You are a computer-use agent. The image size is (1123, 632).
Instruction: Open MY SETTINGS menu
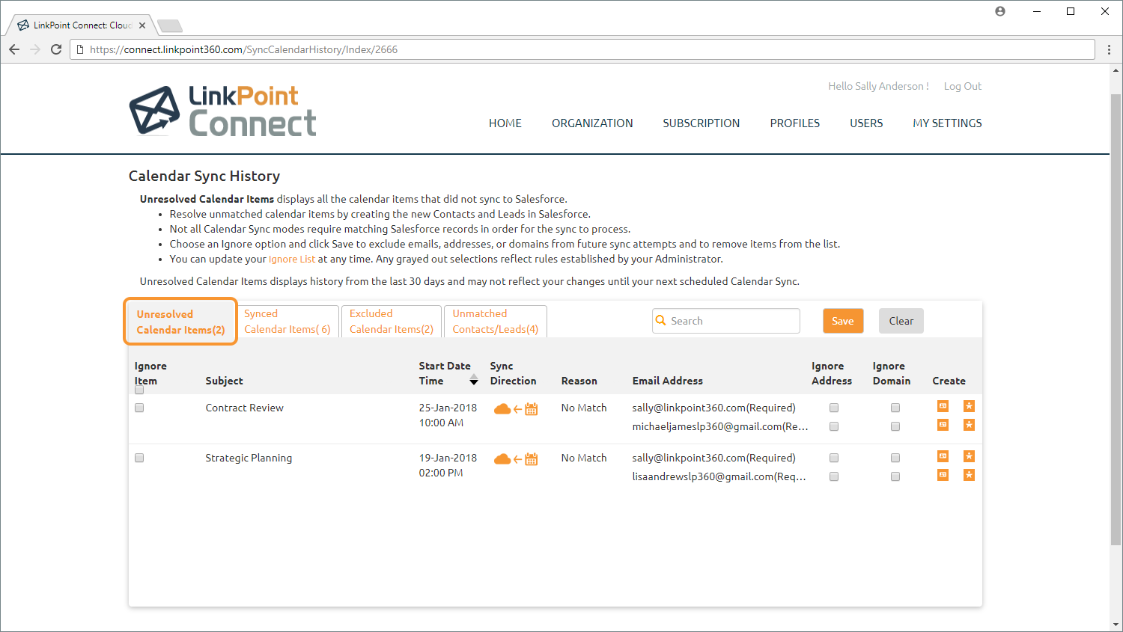[x=947, y=123]
